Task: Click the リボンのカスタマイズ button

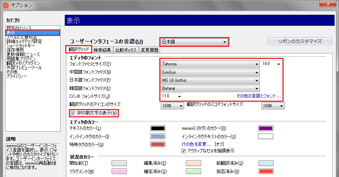Action: click(300, 41)
